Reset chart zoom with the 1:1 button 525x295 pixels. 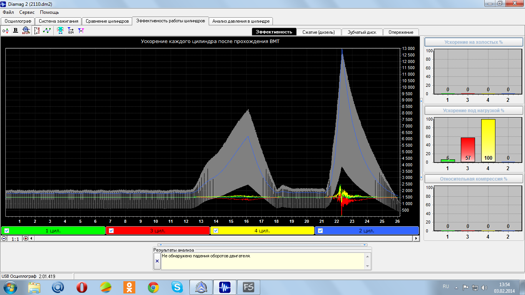pyautogui.click(x=15, y=239)
